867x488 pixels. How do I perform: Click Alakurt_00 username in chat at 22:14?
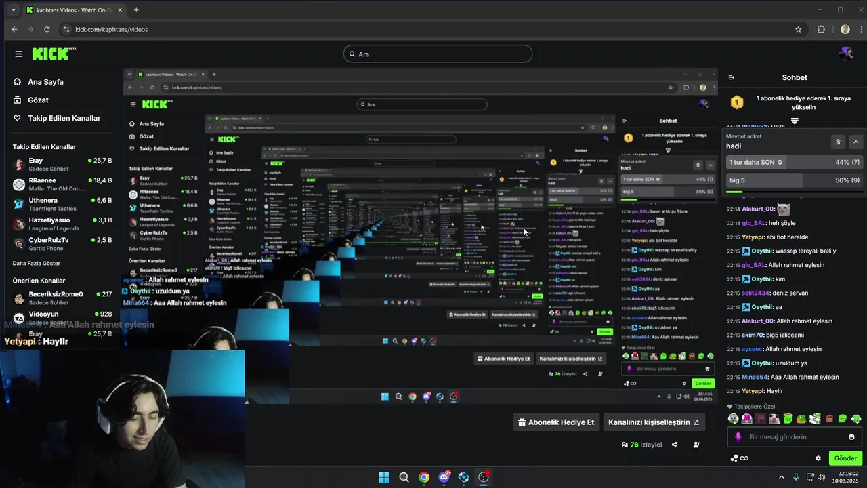tap(757, 209)
